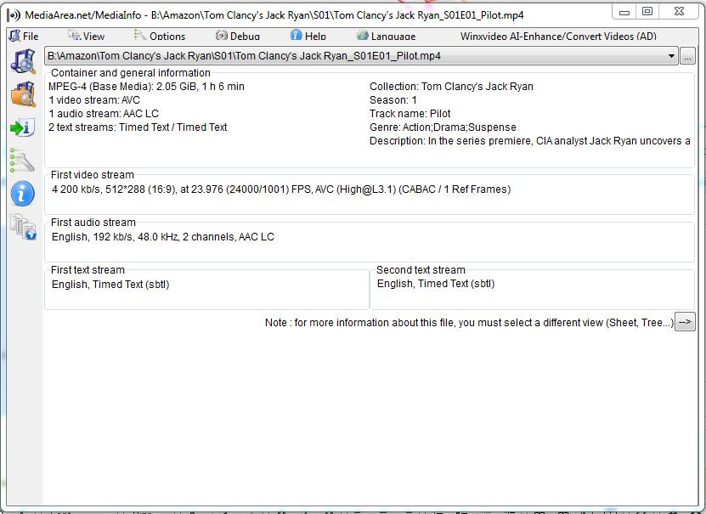
Task: Click the 'First video stream' group label
Action: coord(93,175)
